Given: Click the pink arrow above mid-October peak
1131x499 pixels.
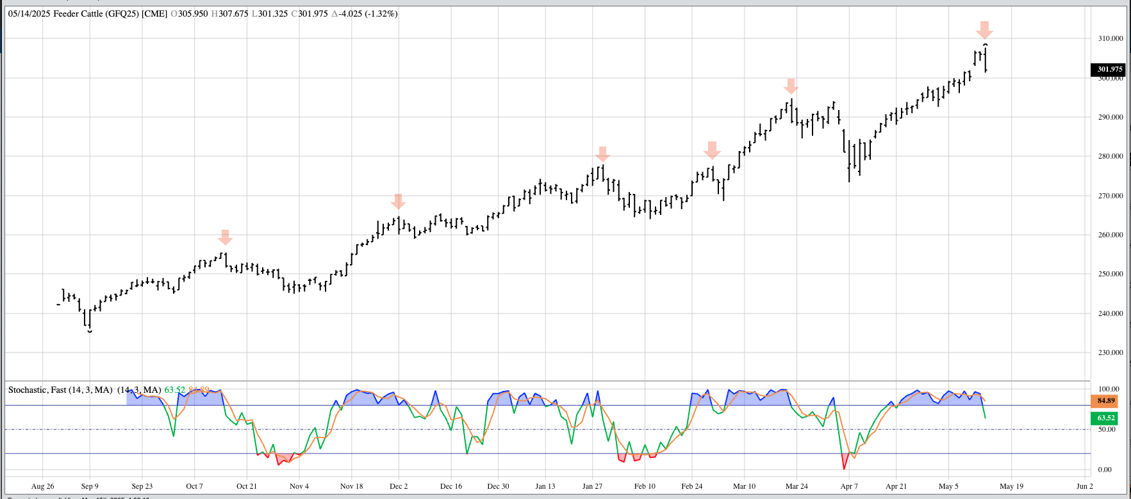Looking at the screenshot, I should point(225,237).
